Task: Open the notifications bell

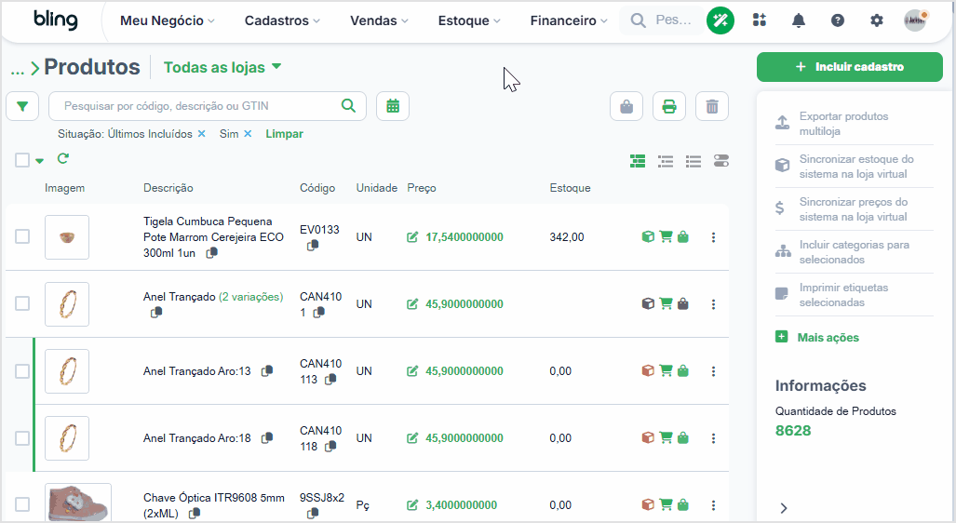Action: 798,20
